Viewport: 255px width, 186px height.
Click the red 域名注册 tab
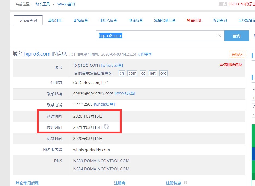(194, 20)
